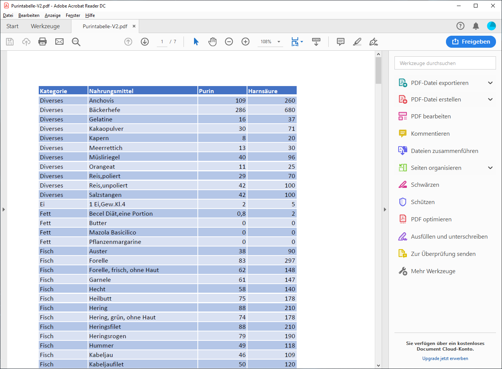Switch to the Werkzeuge tab
502x369 pixels.
(45, 26)
